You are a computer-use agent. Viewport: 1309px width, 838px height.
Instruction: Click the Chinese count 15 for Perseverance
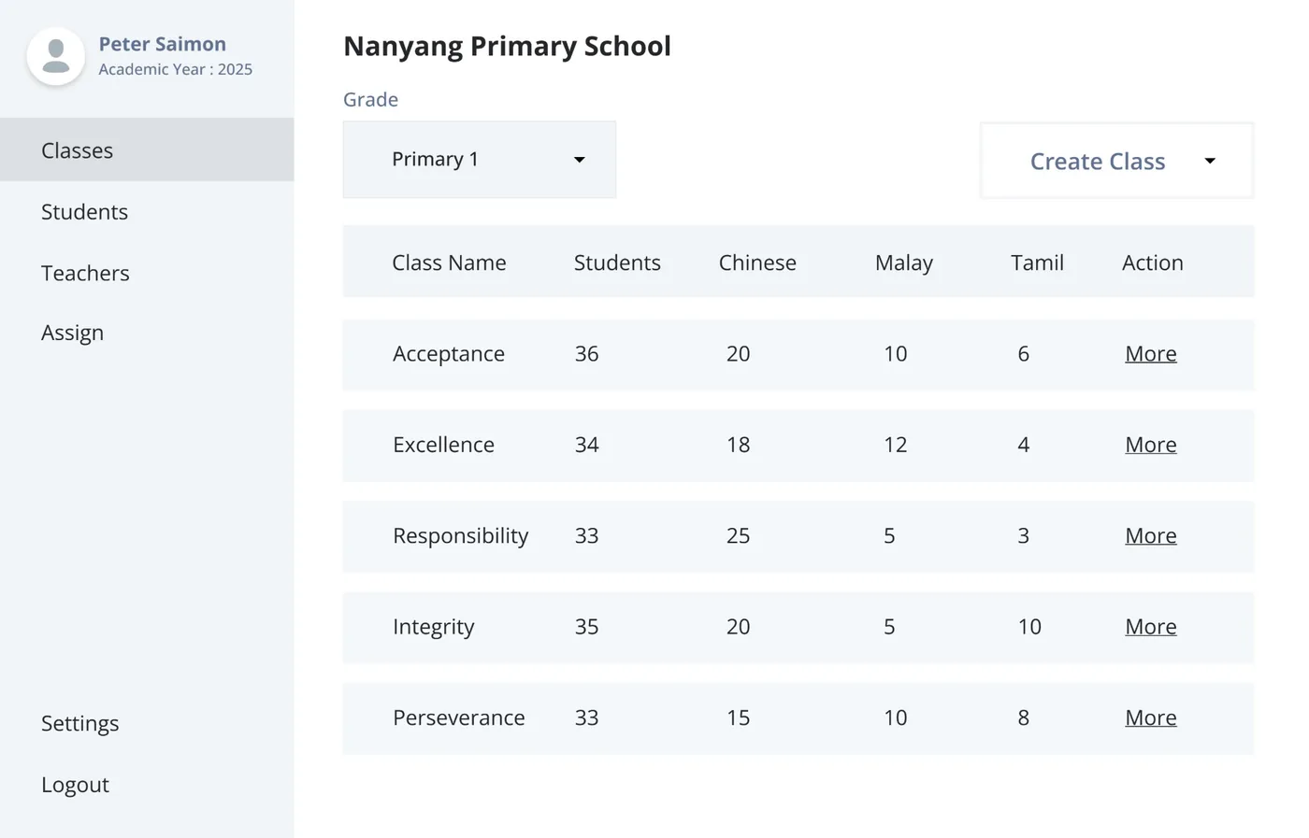click(738, 717)
